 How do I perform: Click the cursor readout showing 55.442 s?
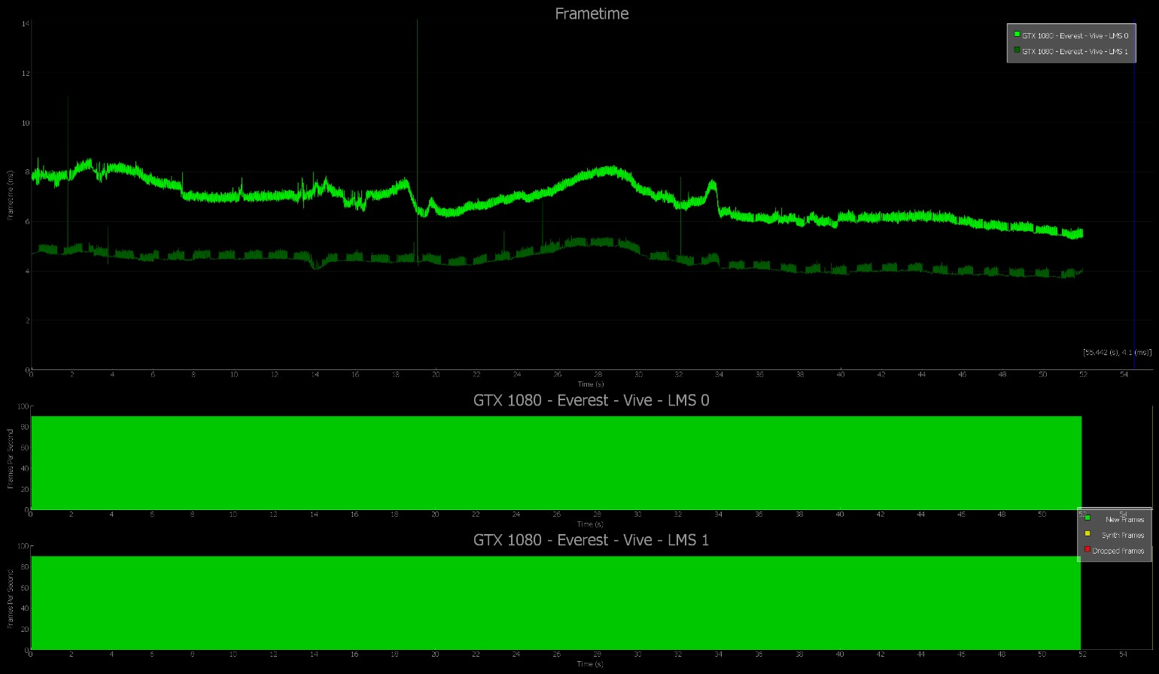[1117, 352]
